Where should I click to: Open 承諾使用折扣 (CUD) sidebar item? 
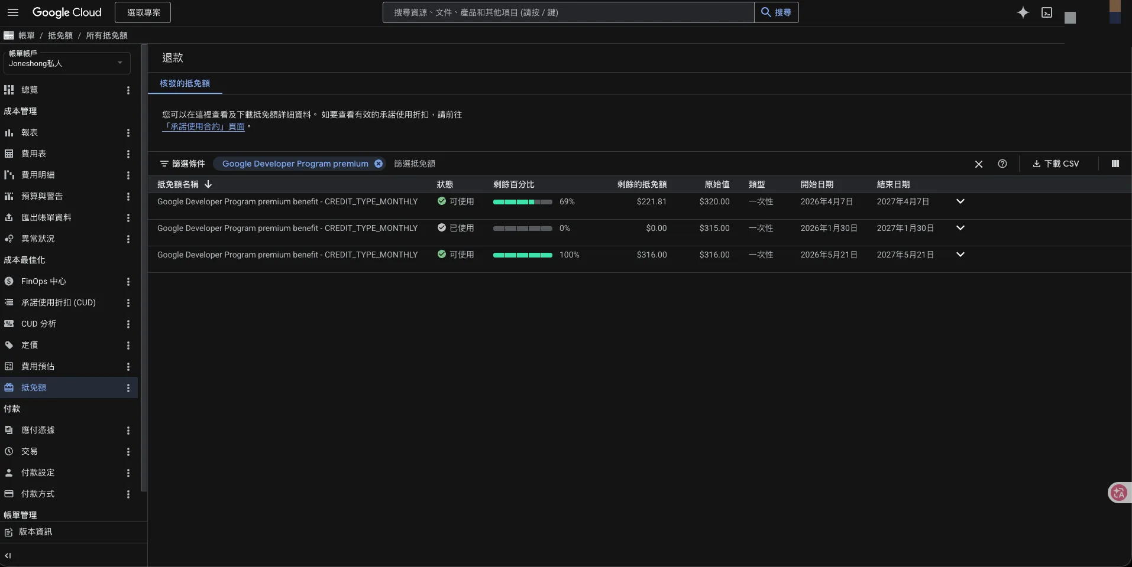[58, 302]
